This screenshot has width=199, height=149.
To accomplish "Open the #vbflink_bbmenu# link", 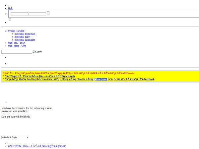I will (25, 34).
